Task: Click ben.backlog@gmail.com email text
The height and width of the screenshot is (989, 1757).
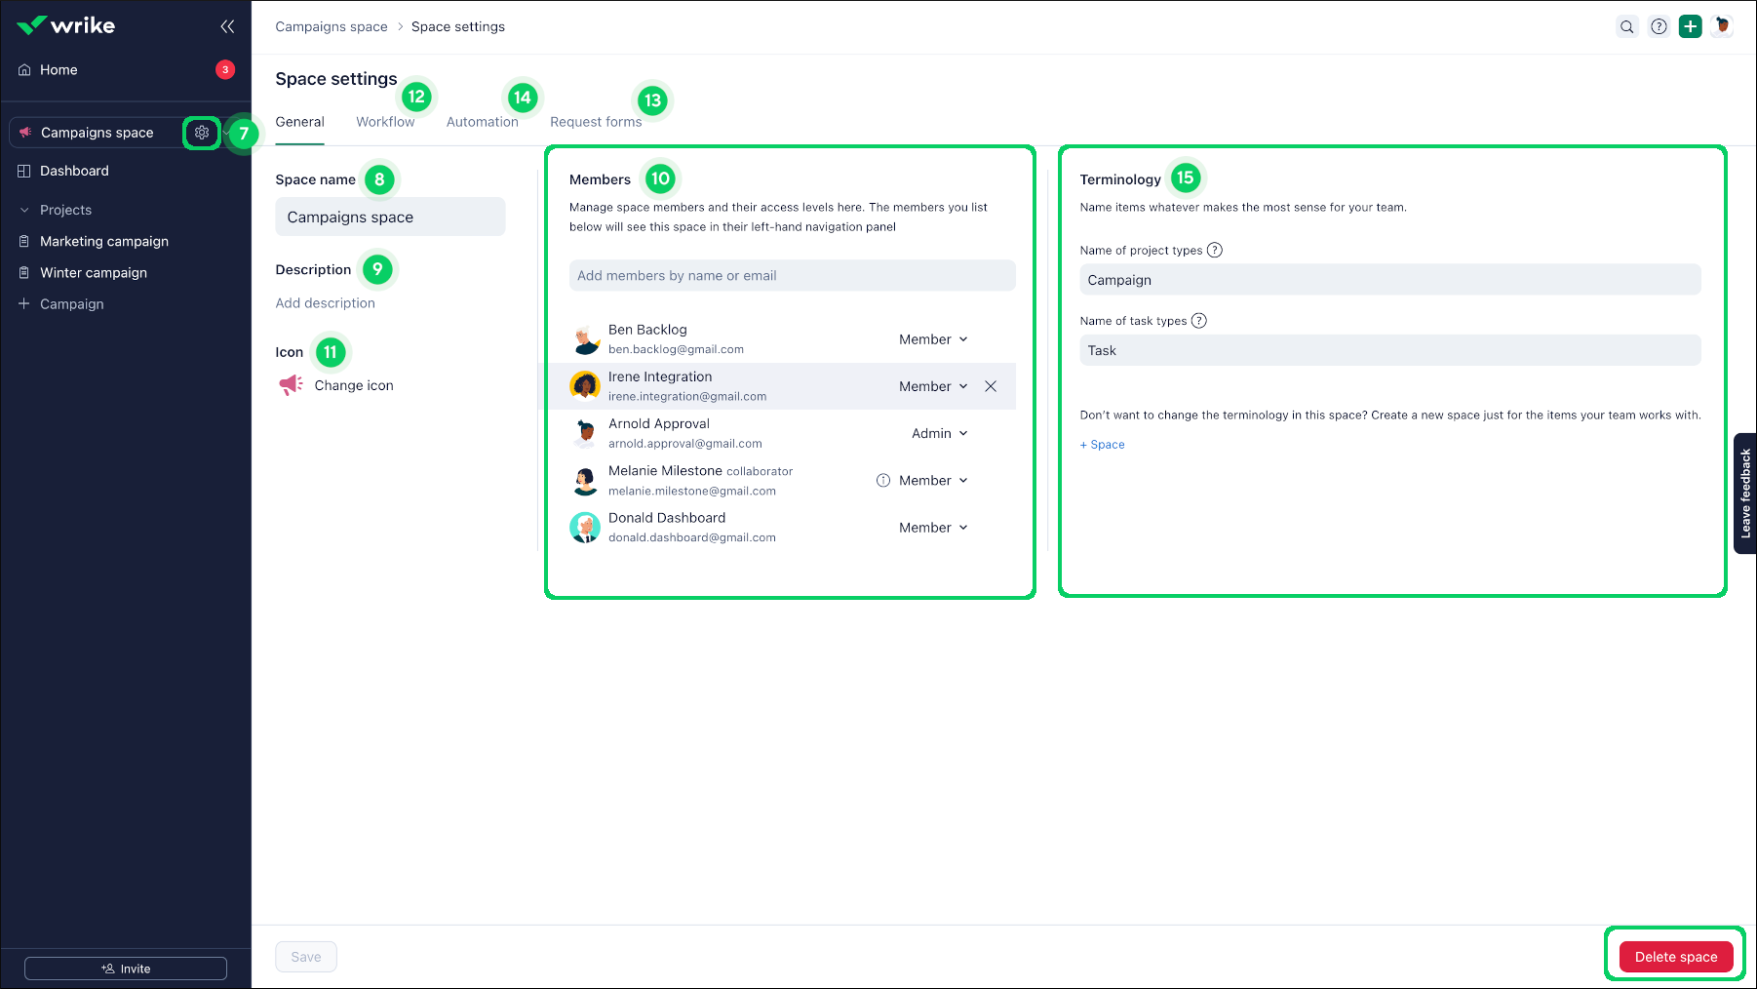Action: point(677,349)
